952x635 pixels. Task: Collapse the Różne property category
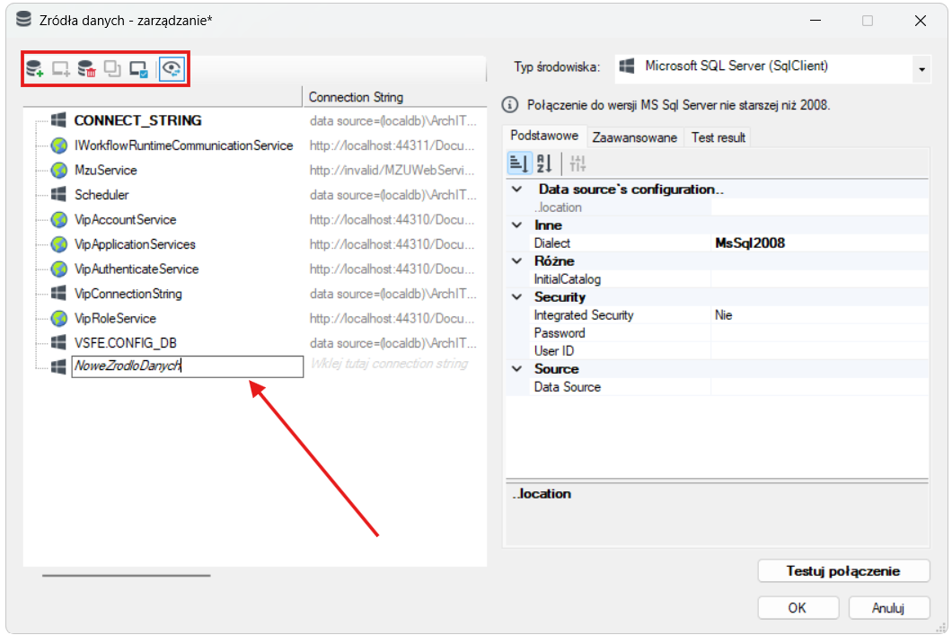pos(516,261)
